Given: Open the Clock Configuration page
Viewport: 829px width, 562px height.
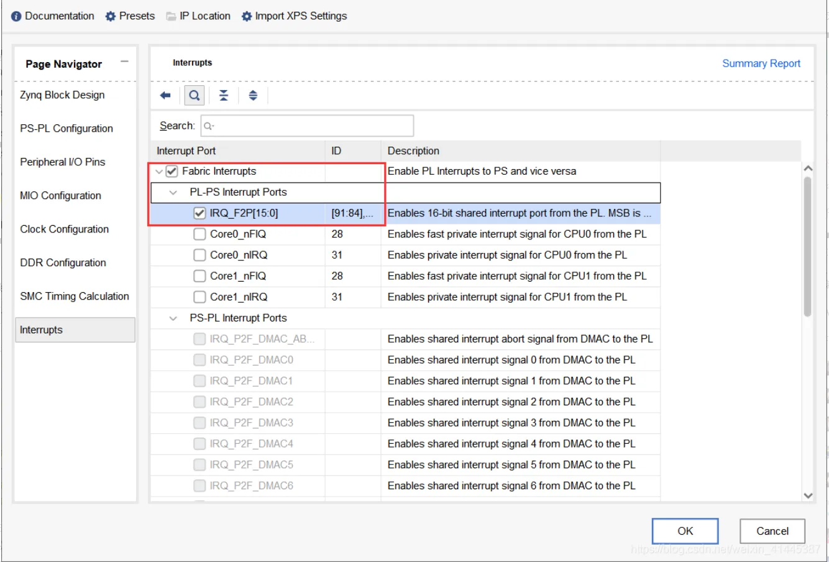Looking at the screenshot, I should click(64, 229).
